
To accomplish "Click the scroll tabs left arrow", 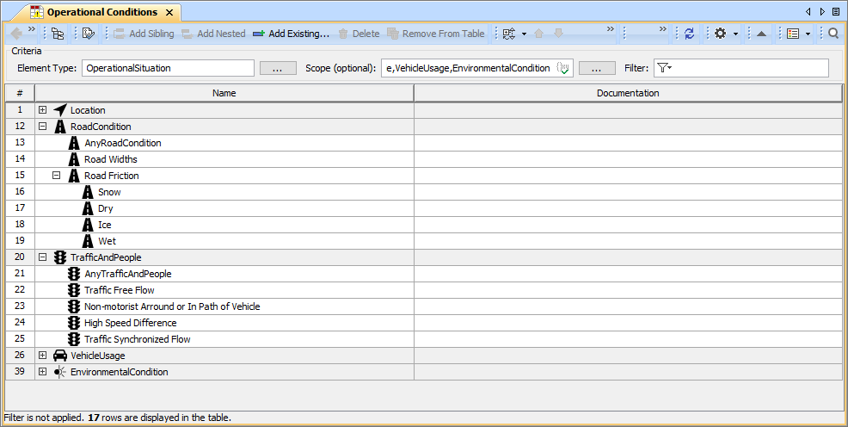I will [x=808, y=12].
